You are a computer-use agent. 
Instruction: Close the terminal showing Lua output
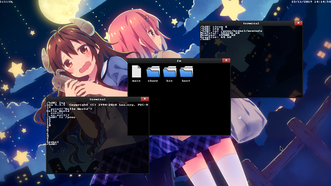click(x=145, y=99)
